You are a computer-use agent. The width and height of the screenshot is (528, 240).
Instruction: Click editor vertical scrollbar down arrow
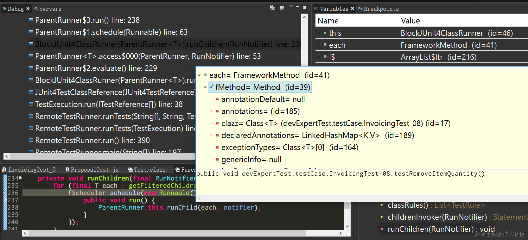[347, 226]
